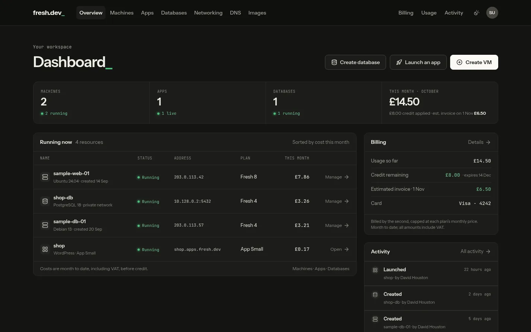The width and height of the screenshot is (531, 332).
Task: Open the Images tab
Action: (257, 13)
